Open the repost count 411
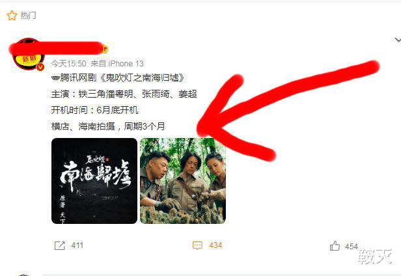This screenshot has height=276, width=401. (x=77, y=245)
